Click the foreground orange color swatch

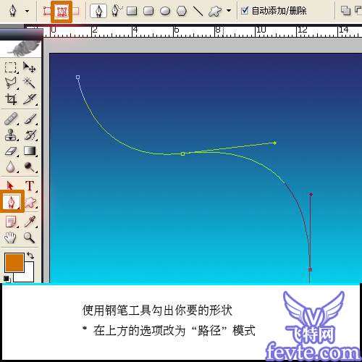(14, 263)
